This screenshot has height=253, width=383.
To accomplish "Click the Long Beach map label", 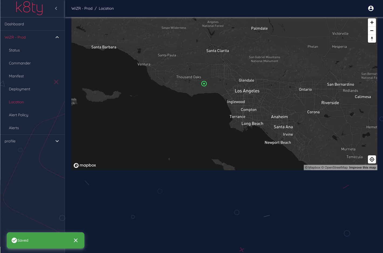I will coord(252,124).
